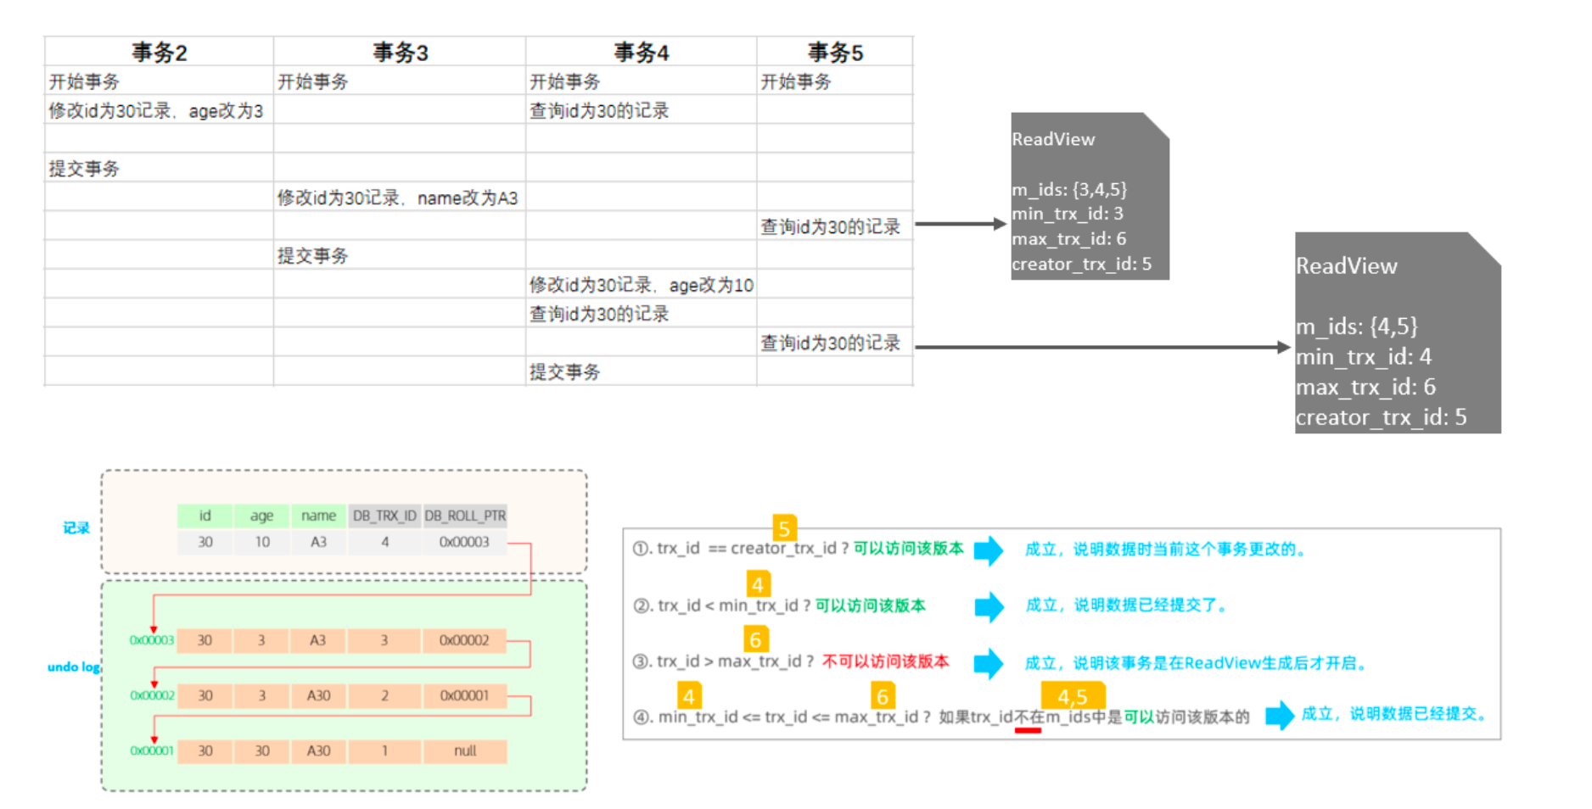Viewport: 1592px width, 809px height.
Task: Click the cell 'age改为3' modification in 事务2
Action: (x=159, y=110)
